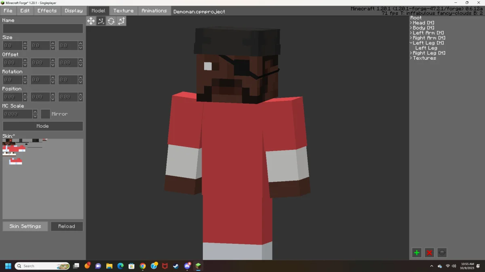Open Google Chrome from the taskbar
This screenshot has width=485, height=272.
(x=143, y=266)
